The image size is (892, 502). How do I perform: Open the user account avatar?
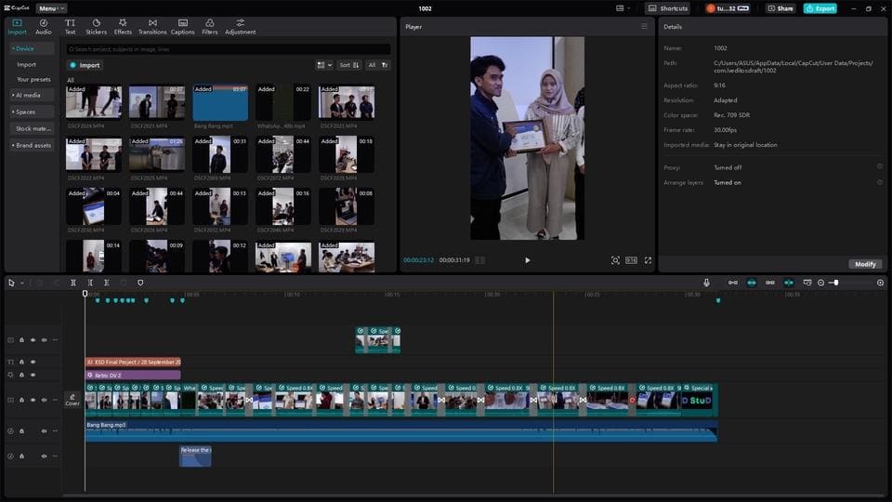pos(711,8)
